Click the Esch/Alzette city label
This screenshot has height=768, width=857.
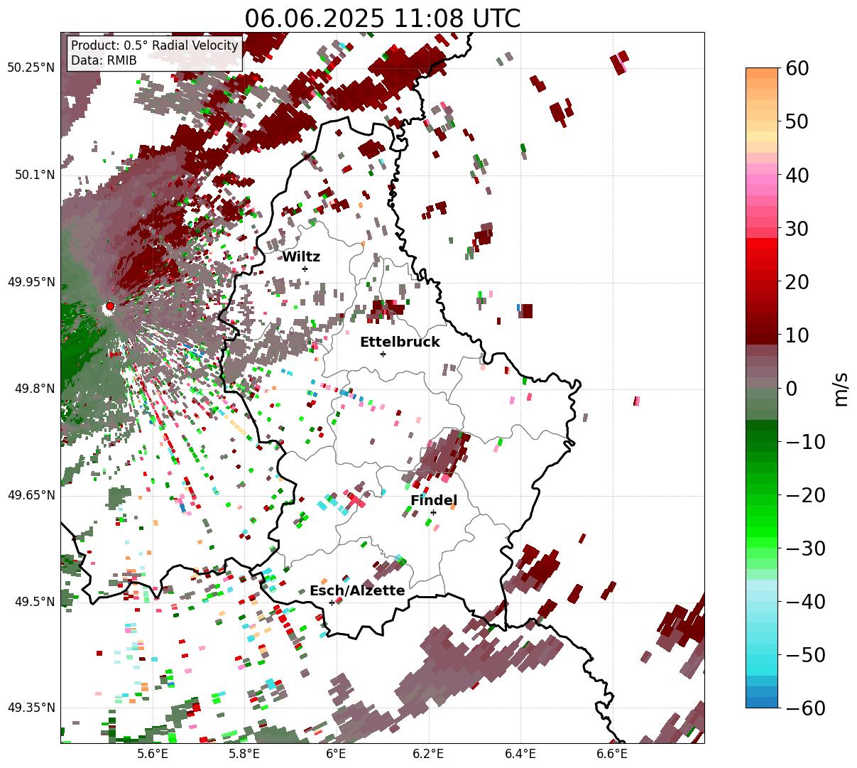[x=357, y=591]
